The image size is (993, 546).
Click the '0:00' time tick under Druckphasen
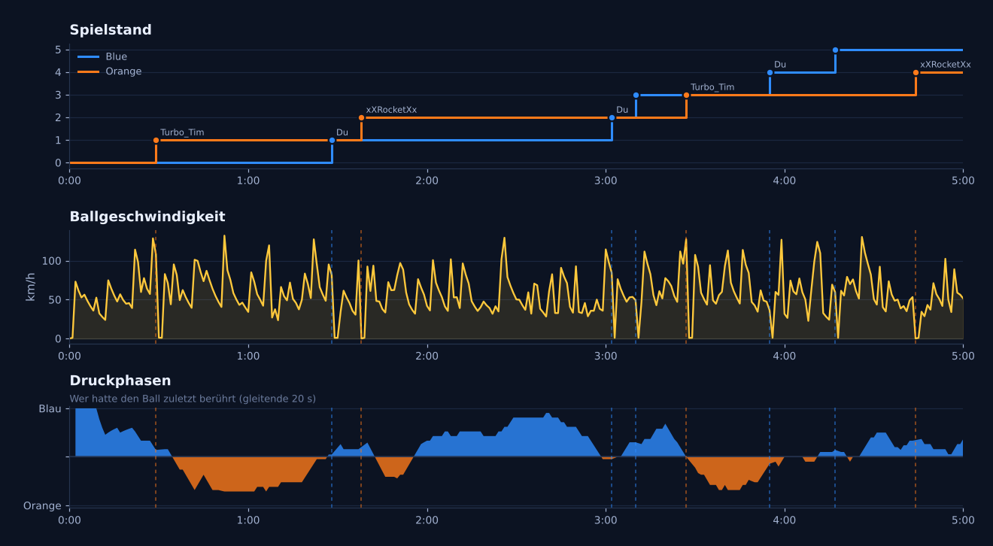(x=69, y=520)
